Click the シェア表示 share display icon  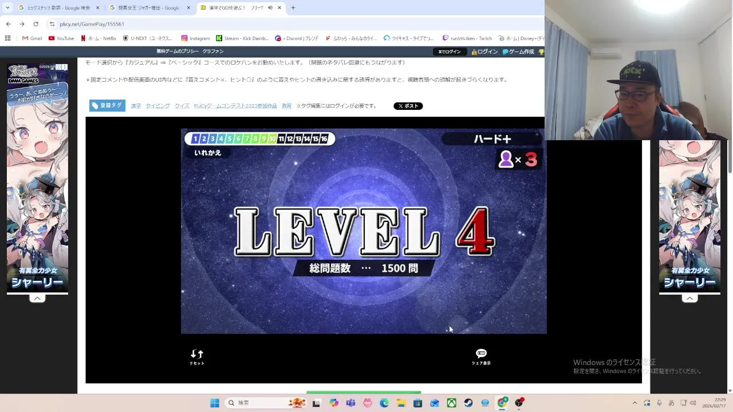pyautogui.click(x=481, y=357)
